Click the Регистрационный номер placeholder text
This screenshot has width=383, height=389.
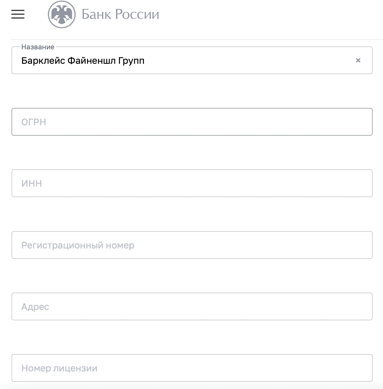coord(78,245)
